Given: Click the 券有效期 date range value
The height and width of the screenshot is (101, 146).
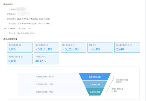Looking at the screenshot, I should pyautogui.click(x=34, y=24).
